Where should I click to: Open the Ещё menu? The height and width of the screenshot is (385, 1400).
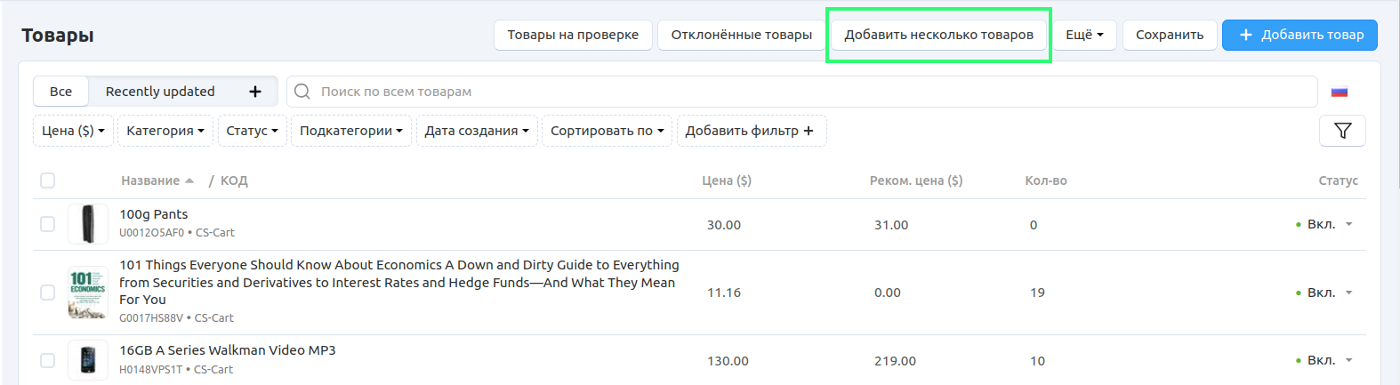1084,35
